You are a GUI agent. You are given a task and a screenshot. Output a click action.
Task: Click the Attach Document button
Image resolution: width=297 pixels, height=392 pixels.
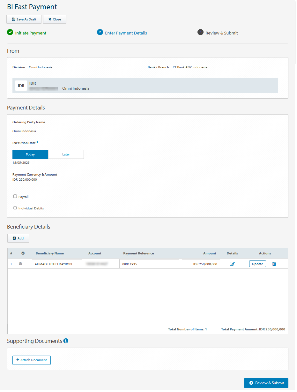pos(32,360)
